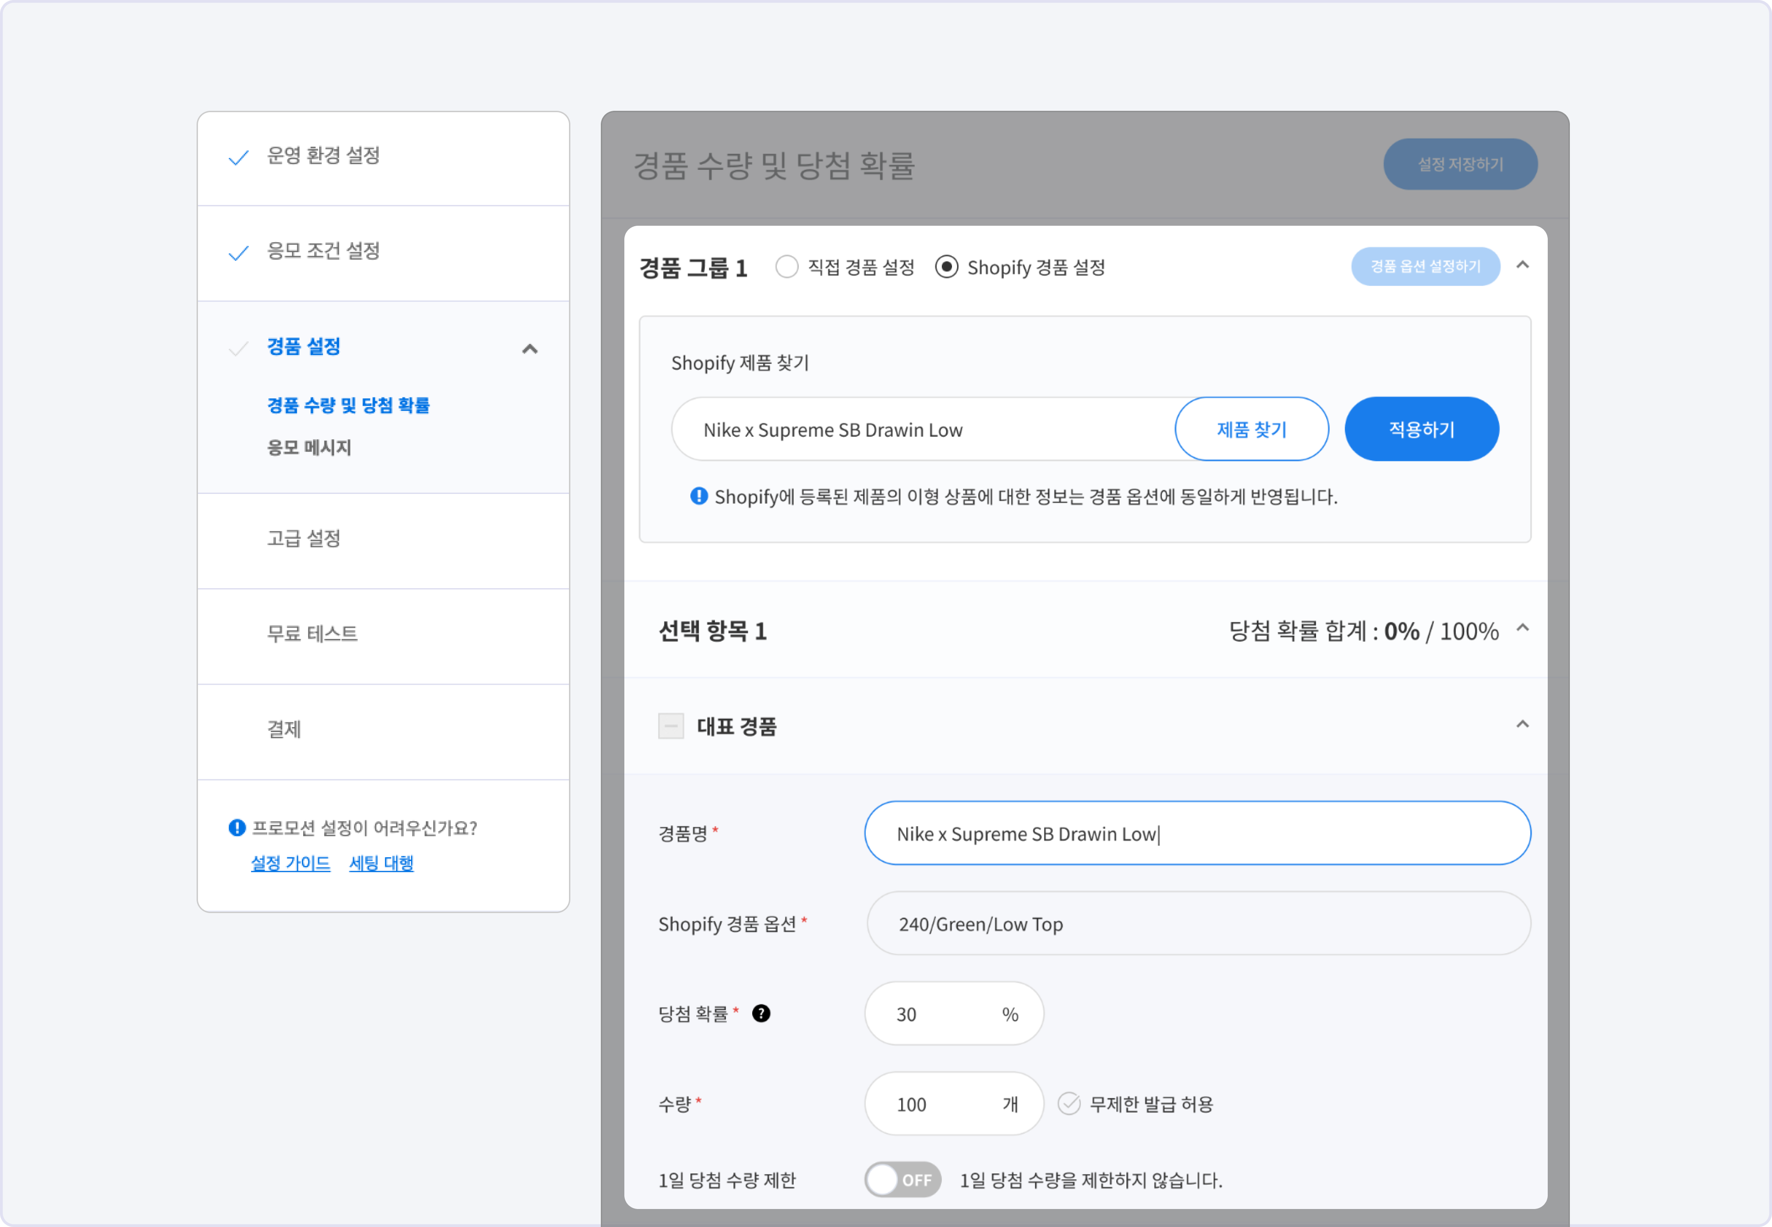Check the 무제한 발급 허용 checkbox
Viewport: 1772px width, 1227px height.
point(1069,1103)
